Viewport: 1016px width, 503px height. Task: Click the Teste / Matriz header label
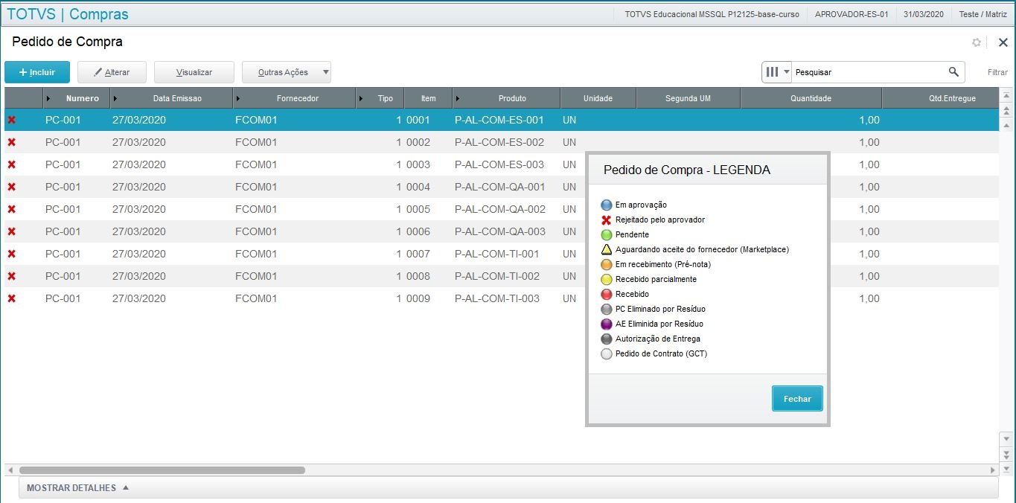click(983, 14)
